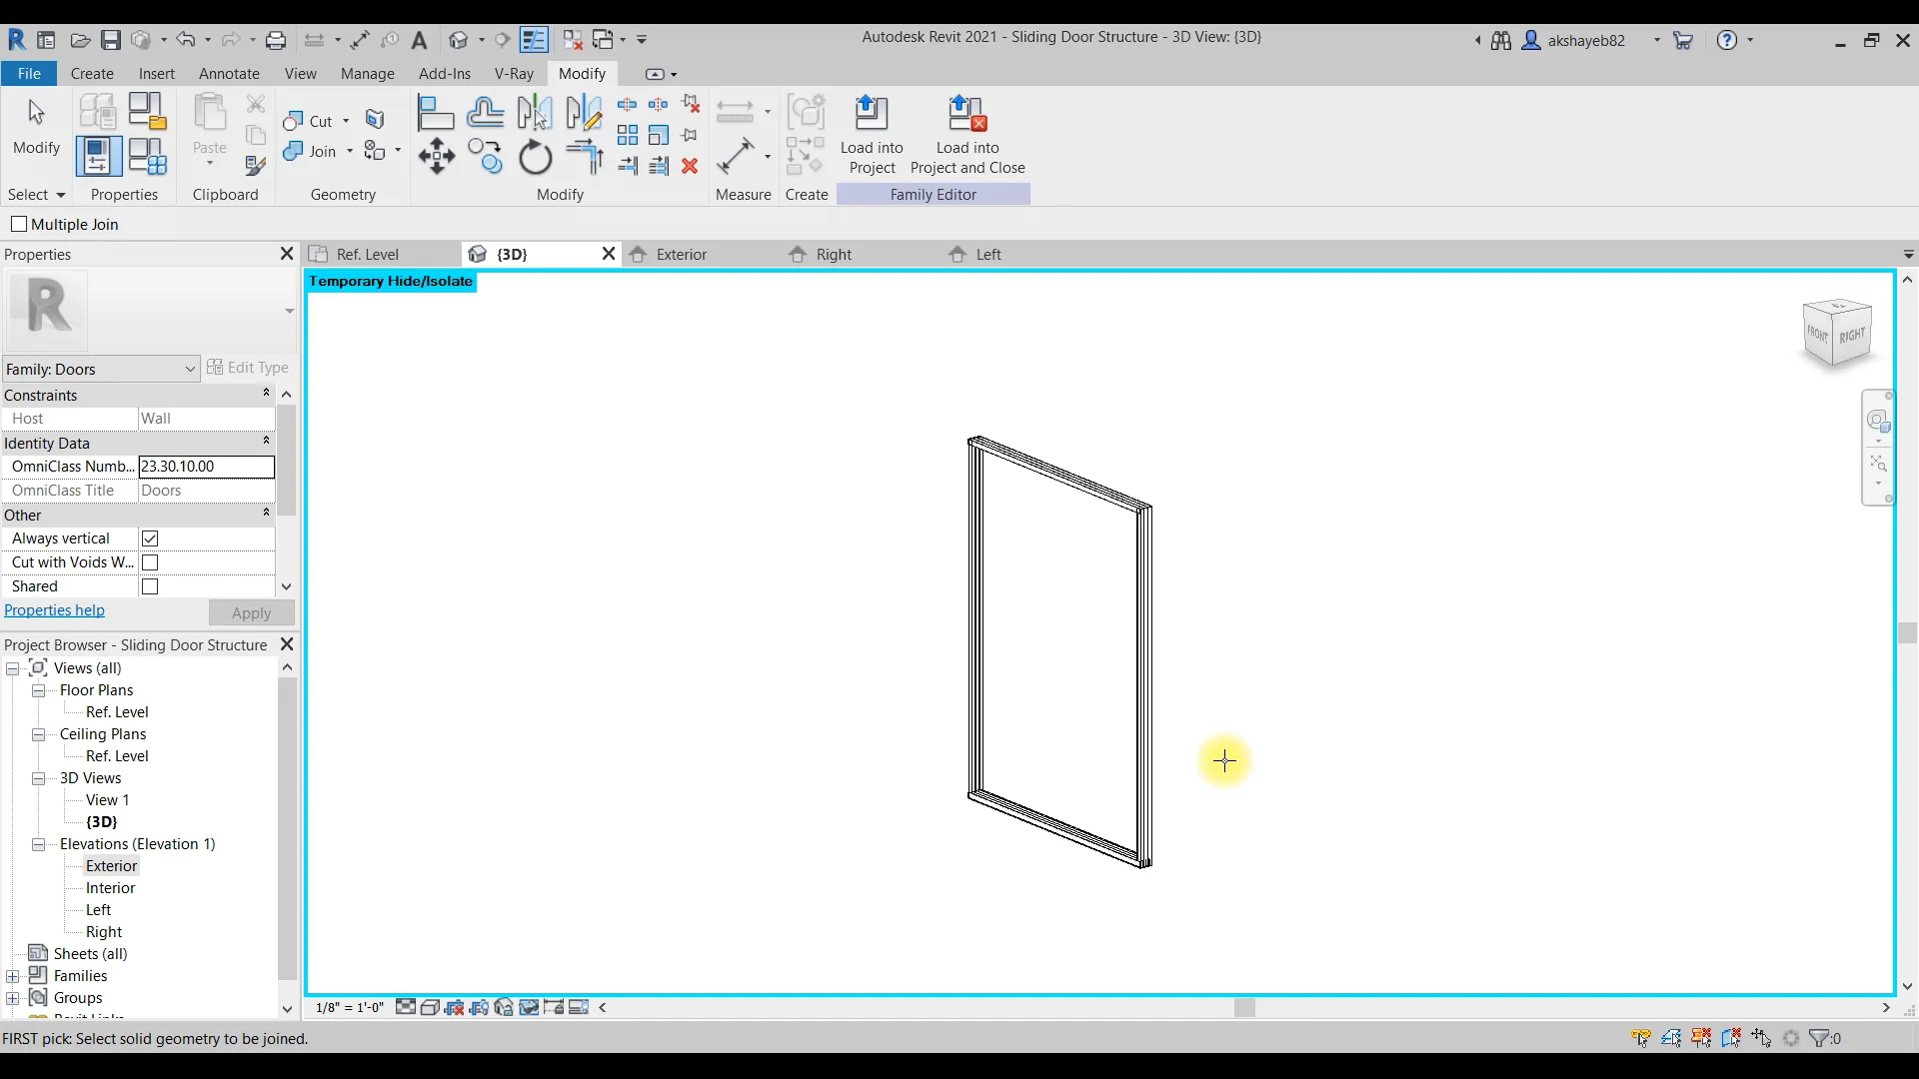Collapse the Elevations (Elevation 1) node

[38, 844]
